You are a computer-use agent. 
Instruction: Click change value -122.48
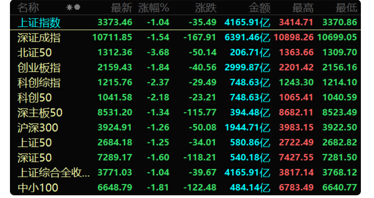tap(200, 188)
